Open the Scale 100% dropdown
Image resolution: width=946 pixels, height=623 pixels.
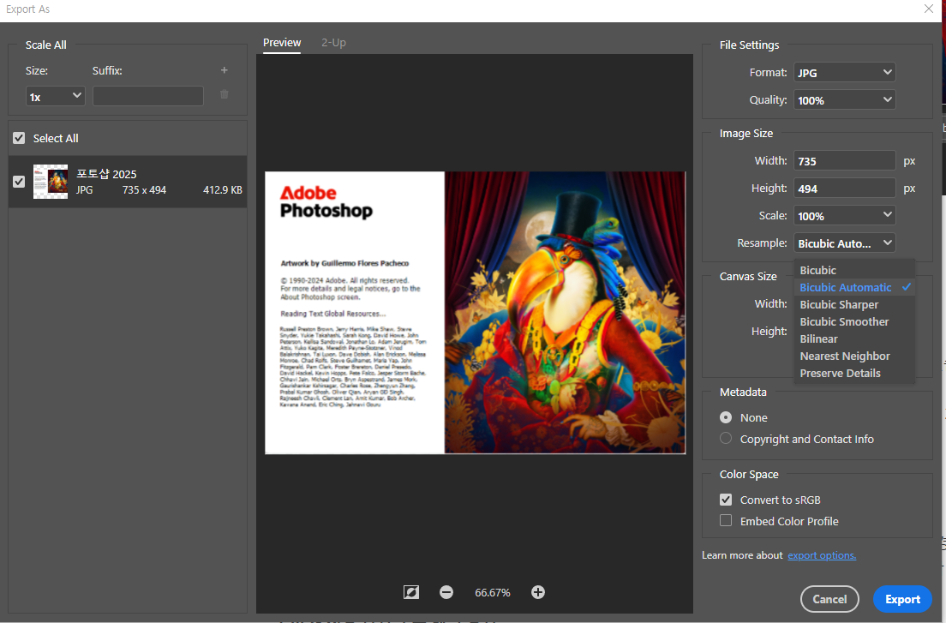coord(844,216)
